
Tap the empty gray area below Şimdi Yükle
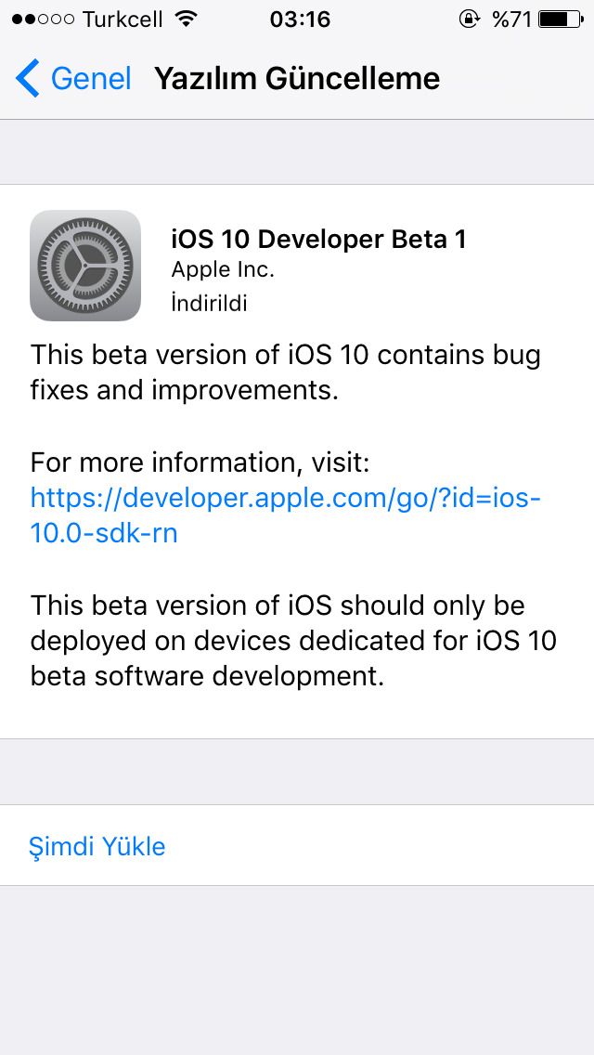(297, 970)
